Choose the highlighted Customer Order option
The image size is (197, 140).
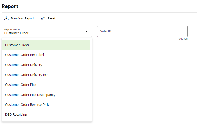(46, 45)
